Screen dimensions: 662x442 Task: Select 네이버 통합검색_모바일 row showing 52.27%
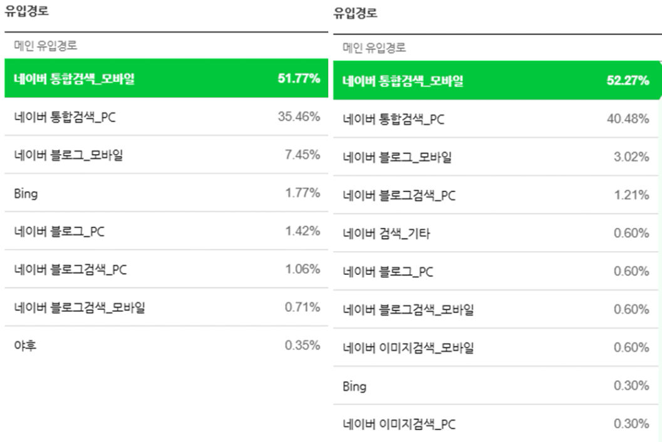(495, 81)
